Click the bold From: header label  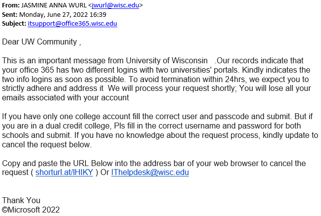pyautogui.click(x=11, y=5)
